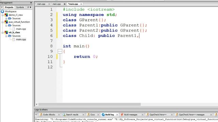This screenshot has width=218, height=122.
Task: Click file icon of main.cpp under pue_virtual_function
Action: [x=14, y=29]
